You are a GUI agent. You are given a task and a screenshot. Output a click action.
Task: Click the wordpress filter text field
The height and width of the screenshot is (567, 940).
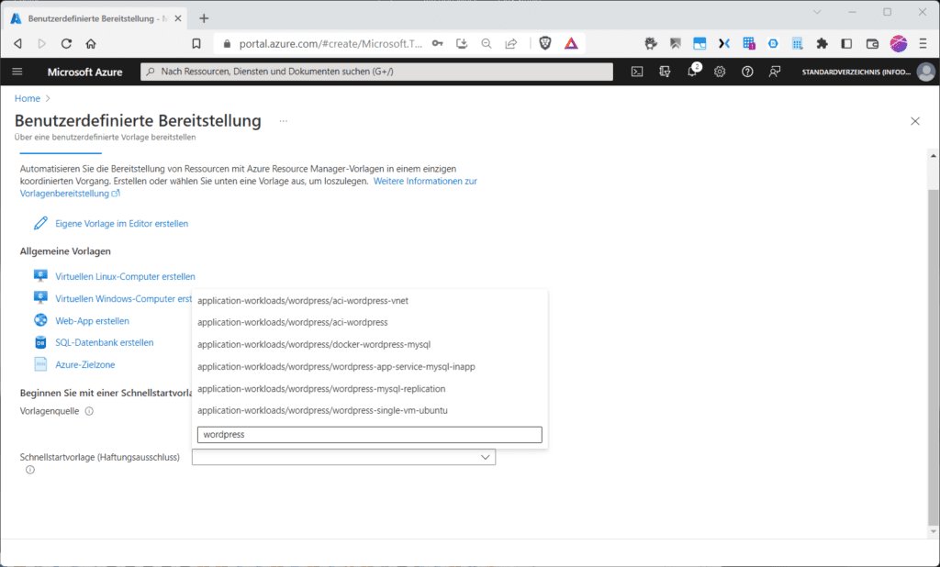(x=369, y=435)
